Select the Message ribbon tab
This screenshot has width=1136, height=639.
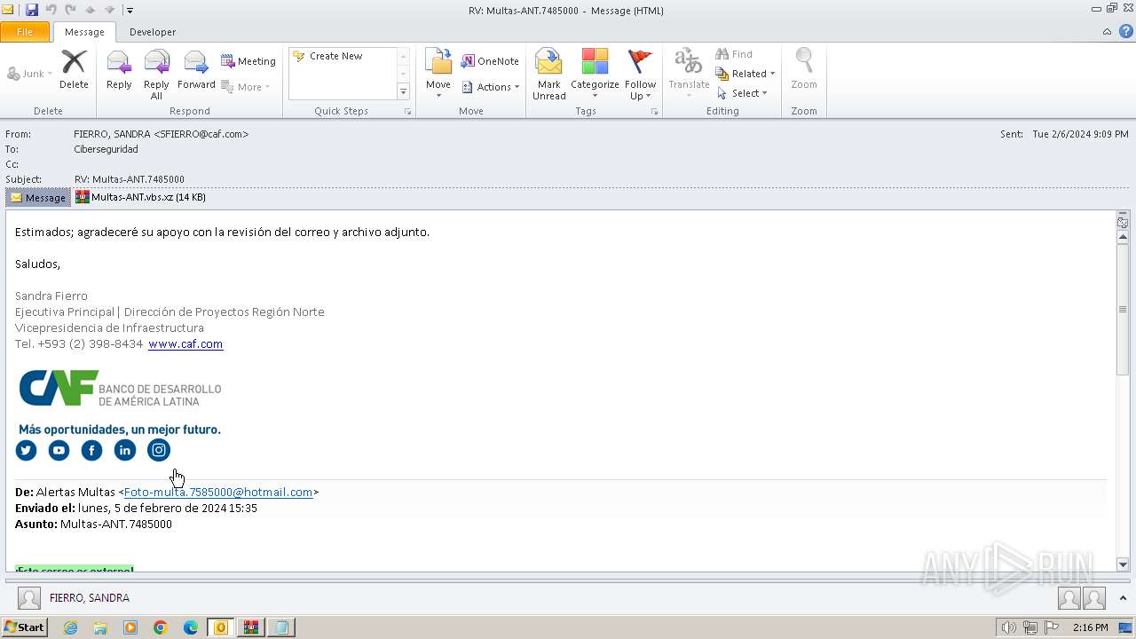click(x=84, y=32)
